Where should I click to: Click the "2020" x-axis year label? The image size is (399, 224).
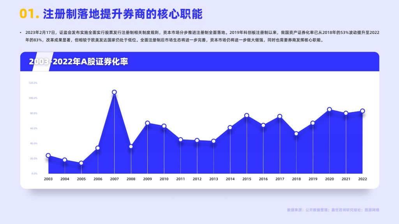click(329, 179)
